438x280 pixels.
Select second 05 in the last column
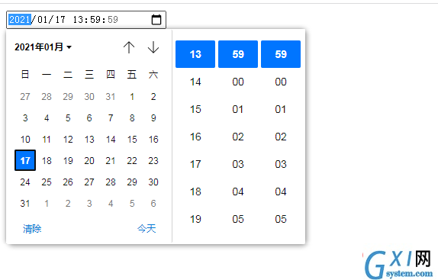[x=281, y=219]
